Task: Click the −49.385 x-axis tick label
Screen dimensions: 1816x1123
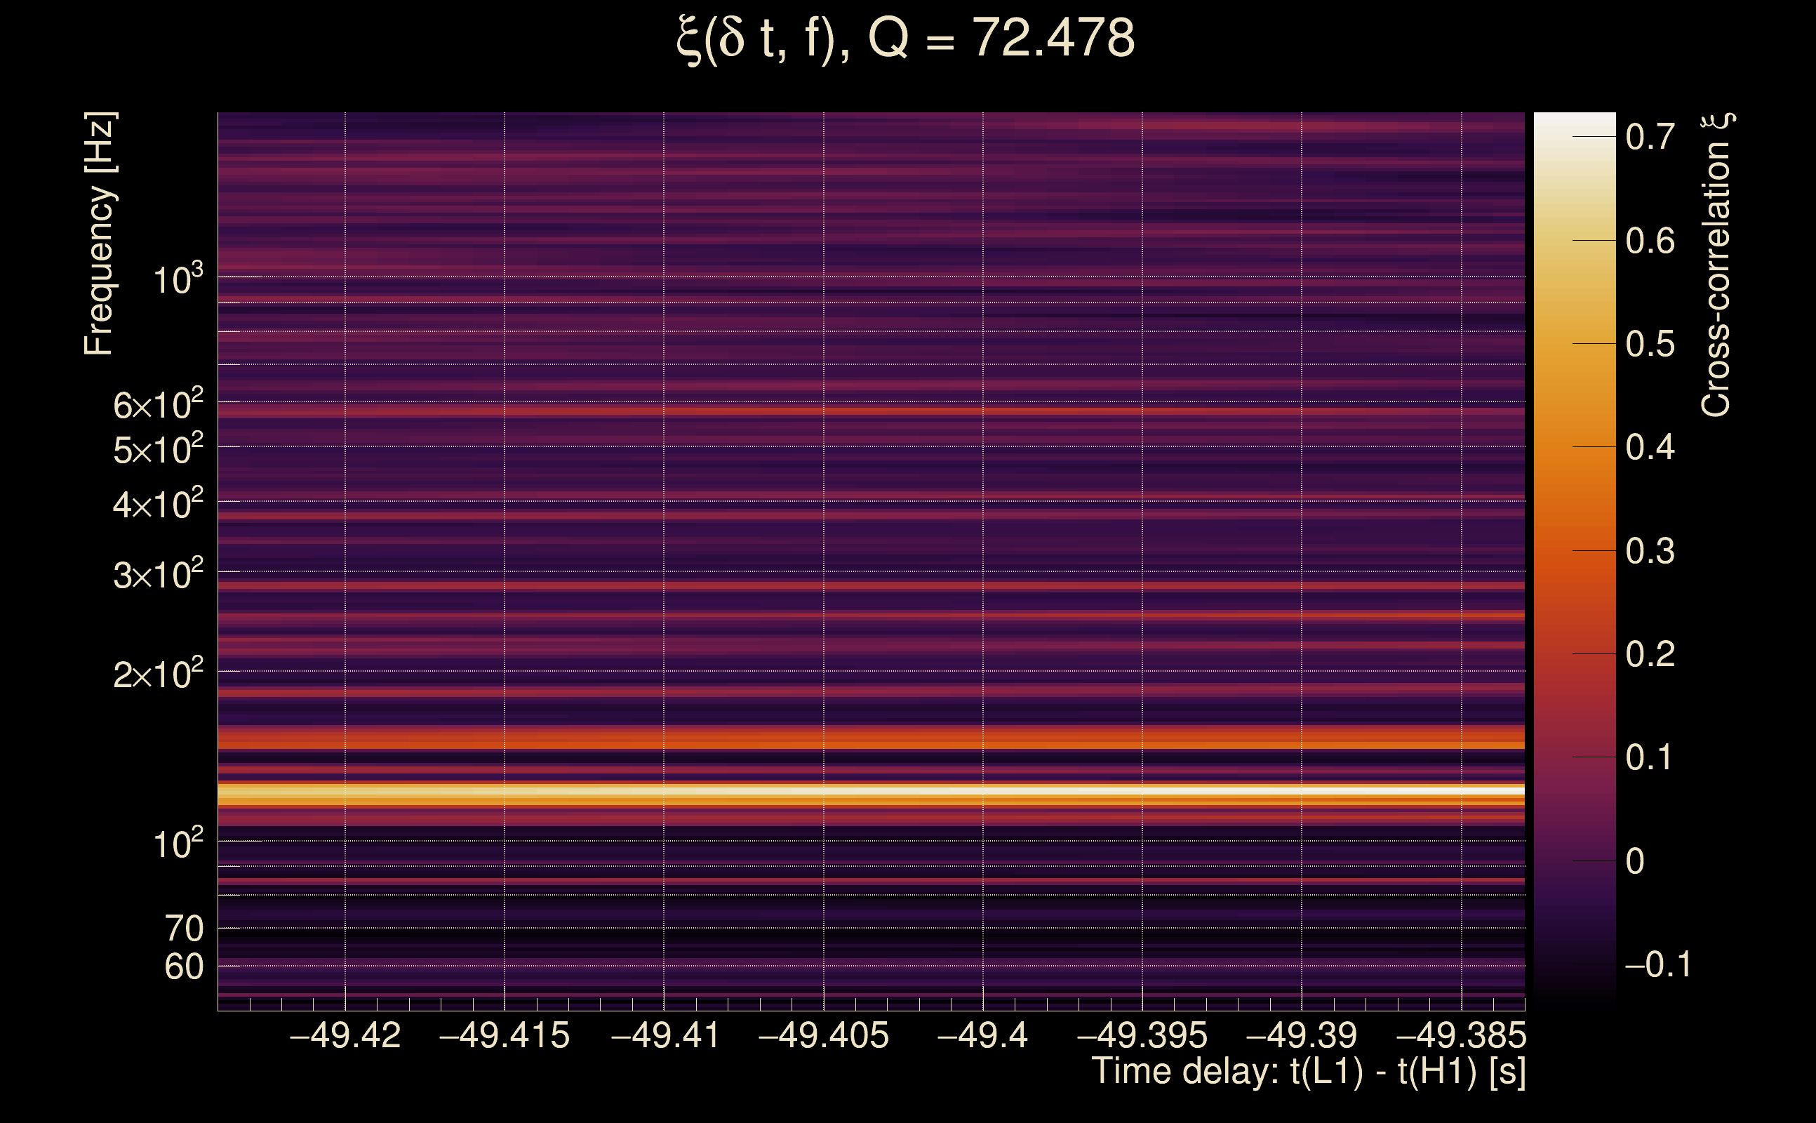Action: (x=1461, y=1035)
